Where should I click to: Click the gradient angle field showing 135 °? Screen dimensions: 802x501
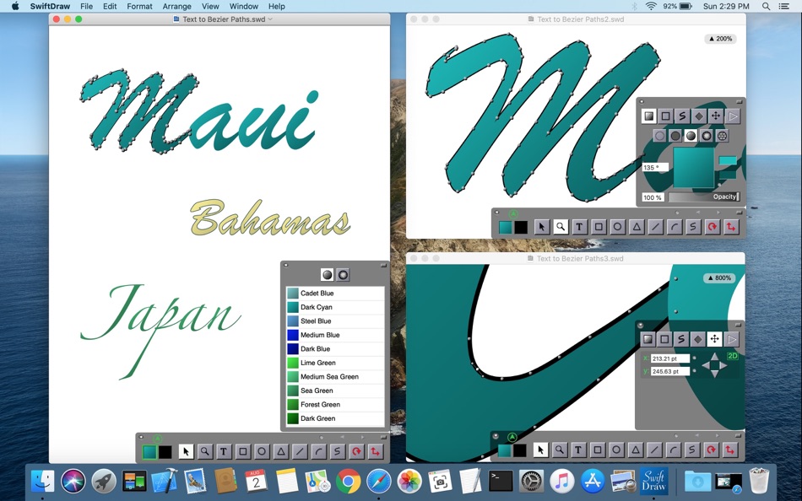pos(655,168)
